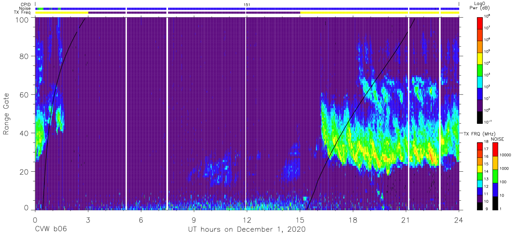The width and height of the screenshot is (516, 238).
Task: Pick the cyan segment of TX FRQ colorbar
Action: (480, 183)
